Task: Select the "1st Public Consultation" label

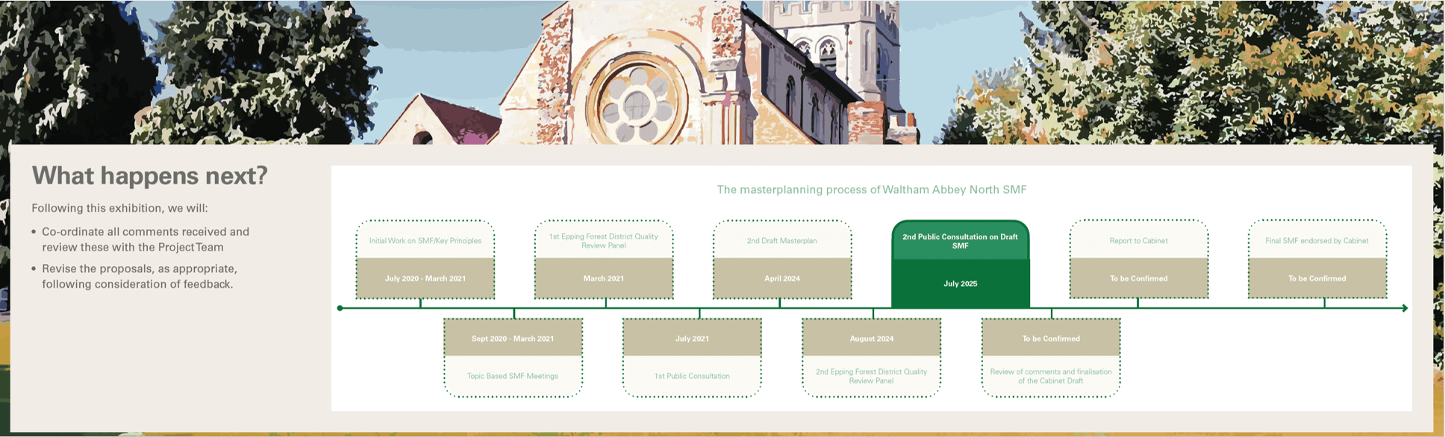Action: (x=693, y=376)
